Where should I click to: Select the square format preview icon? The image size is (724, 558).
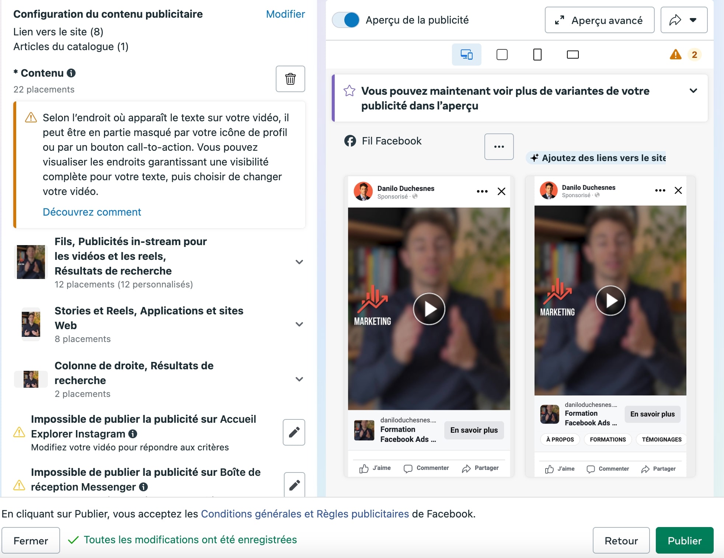[502, 55]
